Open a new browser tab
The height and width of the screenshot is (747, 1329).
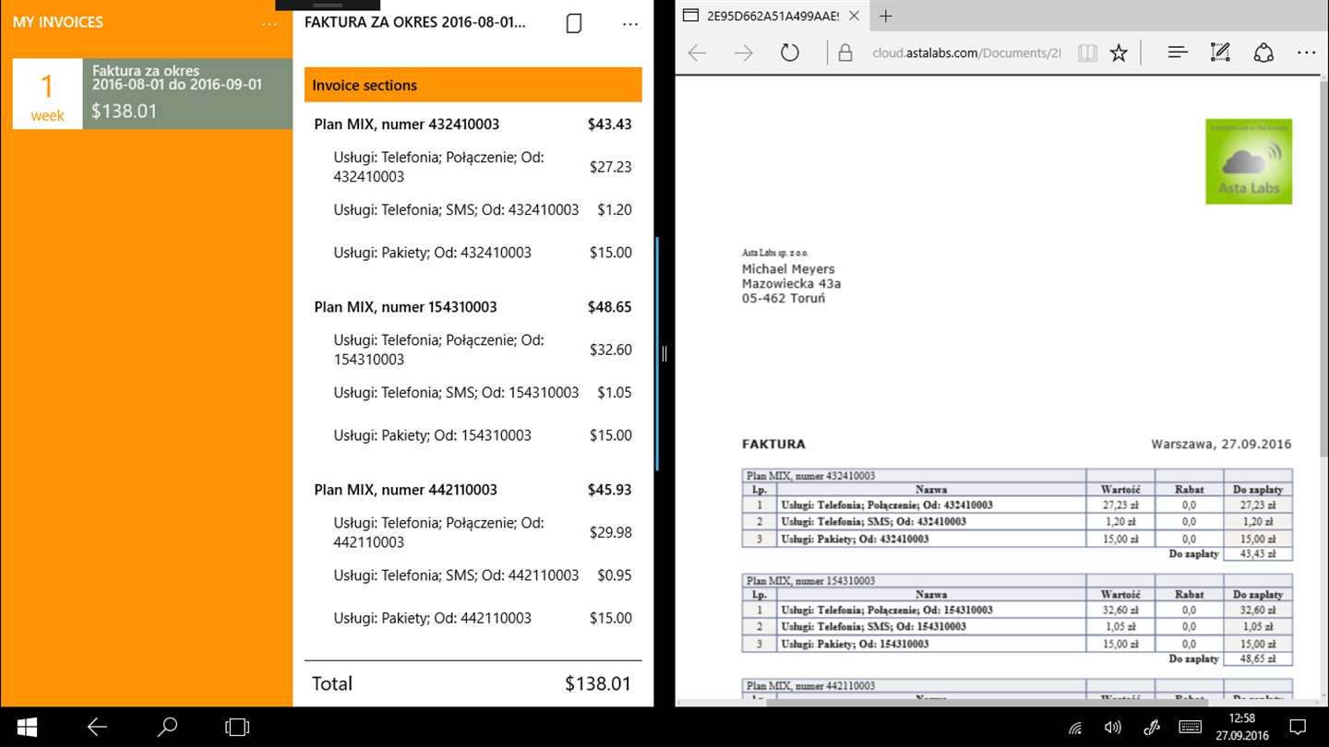coord(886,16)
